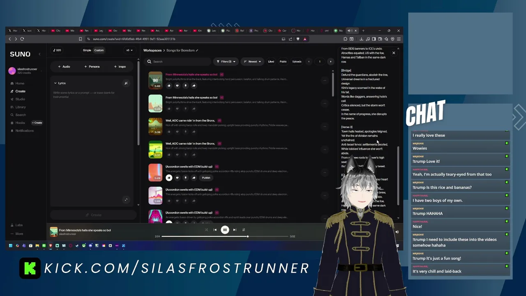Like the first Minnesota's halls song

click(169, 86)
